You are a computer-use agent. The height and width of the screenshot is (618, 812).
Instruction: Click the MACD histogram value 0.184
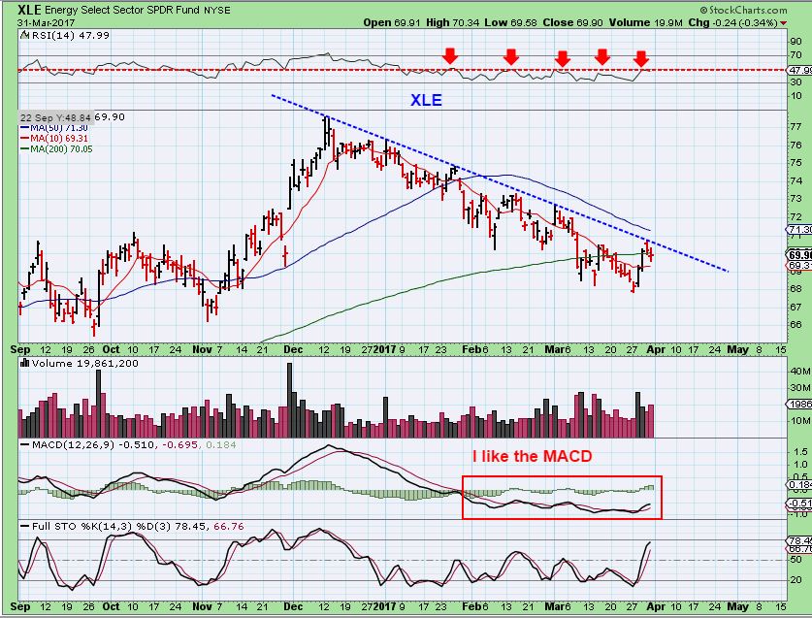(x=220, y=444)
